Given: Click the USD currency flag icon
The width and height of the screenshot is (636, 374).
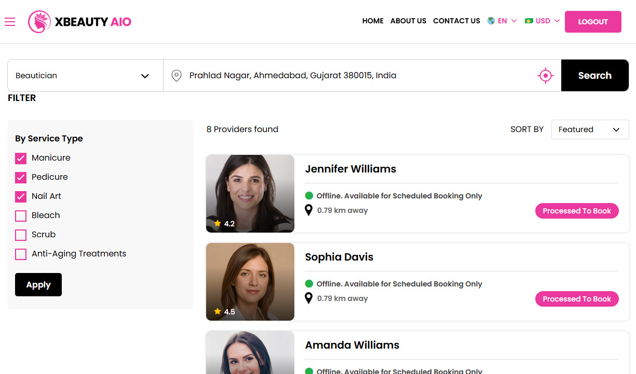Looking at the screenshot, I should tap(529, 21).
